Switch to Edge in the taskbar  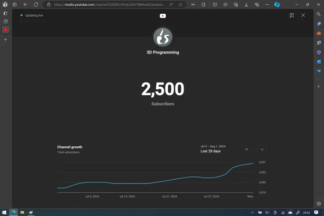click(13, 212)
